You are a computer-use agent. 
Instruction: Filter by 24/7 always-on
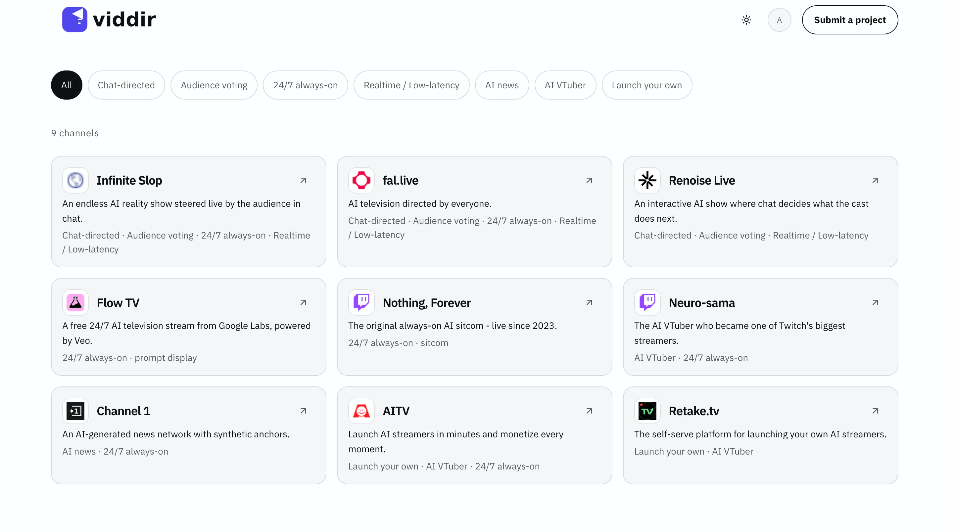[306, 85]
